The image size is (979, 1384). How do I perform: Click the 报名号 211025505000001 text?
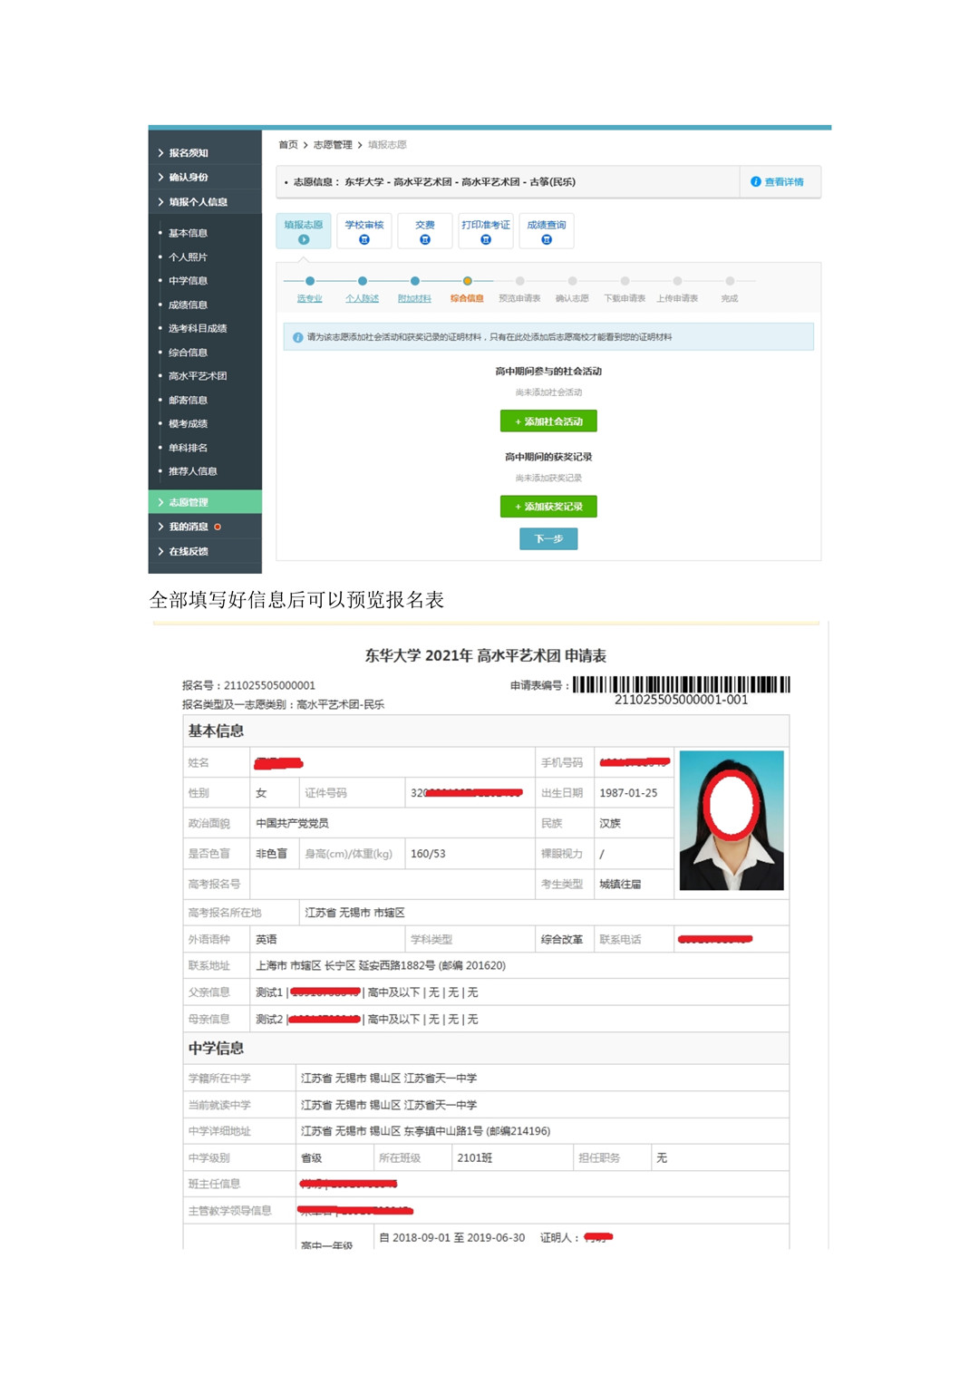248,685
